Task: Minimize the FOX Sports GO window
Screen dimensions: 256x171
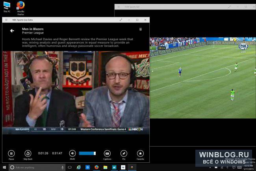Action: pos(238,7)
